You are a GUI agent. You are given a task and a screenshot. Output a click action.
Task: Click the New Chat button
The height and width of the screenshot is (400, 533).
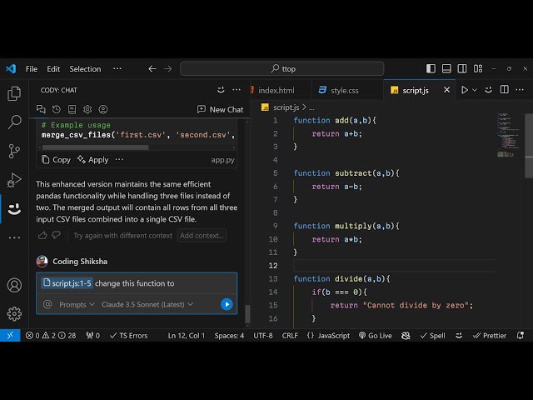(220, 109)
